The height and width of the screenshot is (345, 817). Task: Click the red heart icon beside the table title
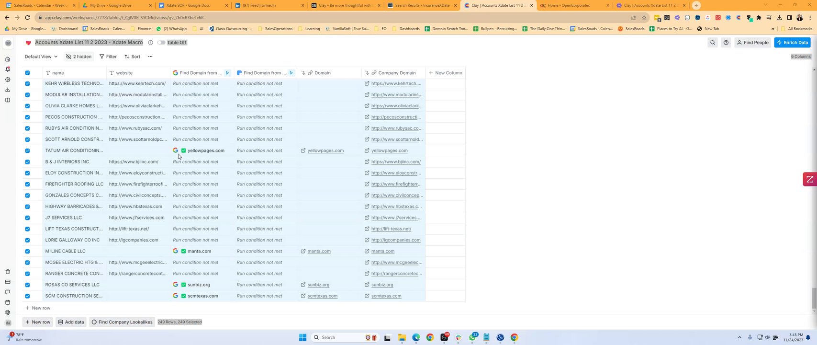click(x=28, y=43)
